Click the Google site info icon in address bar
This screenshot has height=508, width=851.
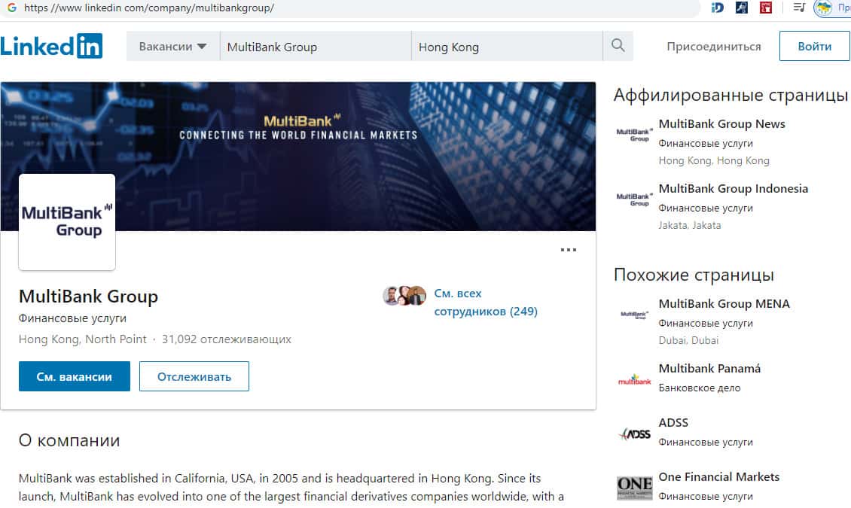(12, 8)
